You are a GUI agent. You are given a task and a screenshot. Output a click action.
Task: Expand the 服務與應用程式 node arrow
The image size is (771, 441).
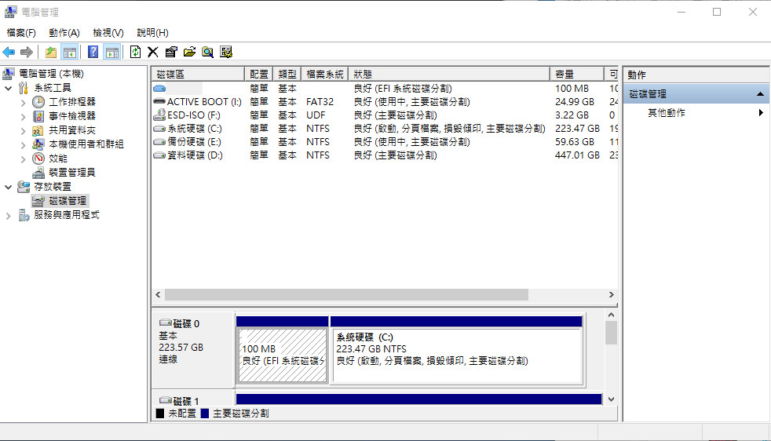coord(9,215)
